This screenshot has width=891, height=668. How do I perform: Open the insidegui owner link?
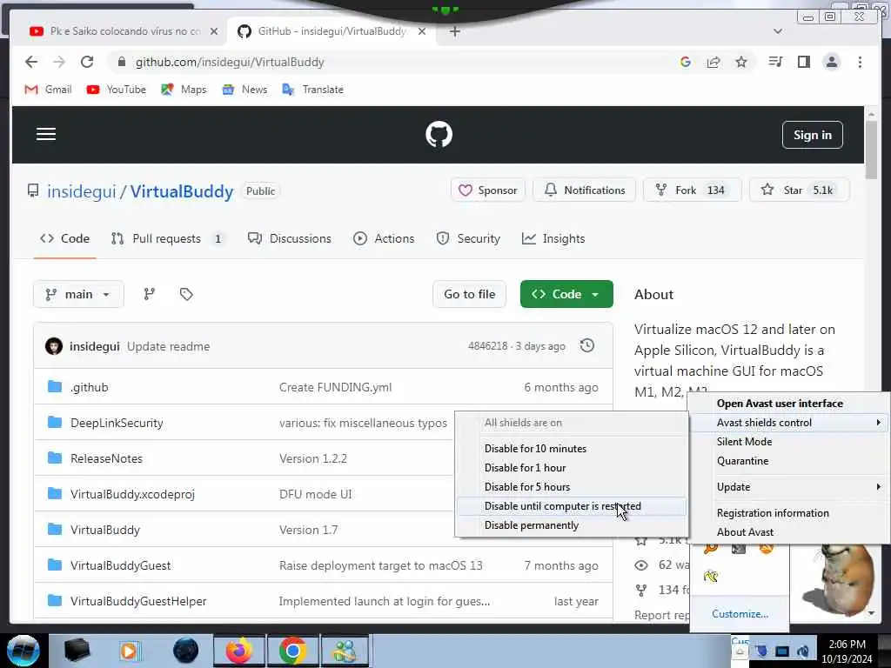pyautogui.click(x=81, y=191)
